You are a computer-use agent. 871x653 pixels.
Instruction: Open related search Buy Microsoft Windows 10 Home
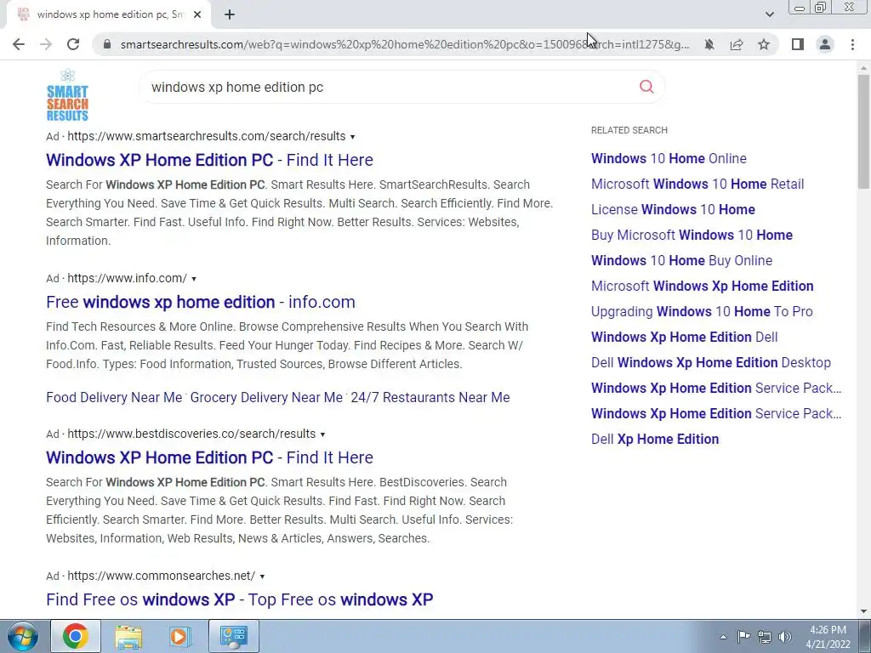(692, 235)
